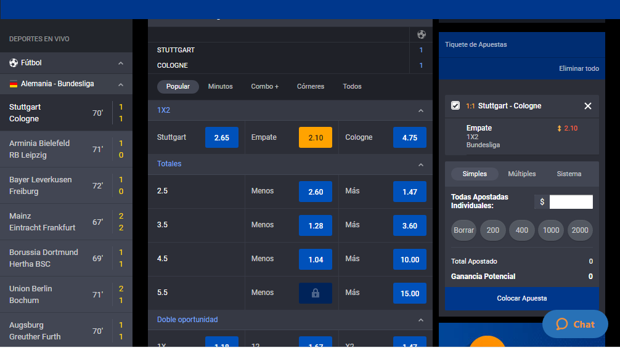
Task: Click the soccer ball icon above the score
Action: coord(421,34)
